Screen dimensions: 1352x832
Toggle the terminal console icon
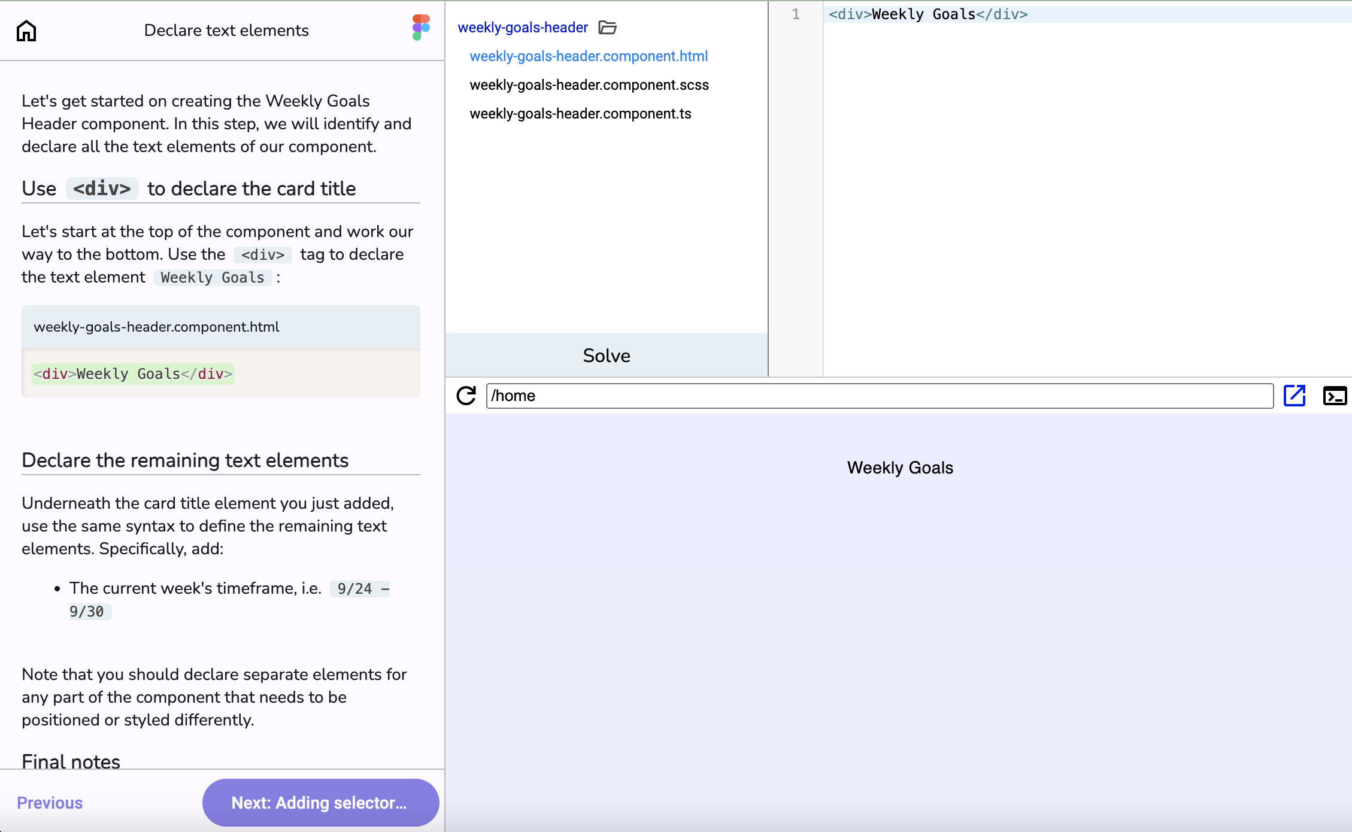pyautogui.click(x=1335, y=396)
